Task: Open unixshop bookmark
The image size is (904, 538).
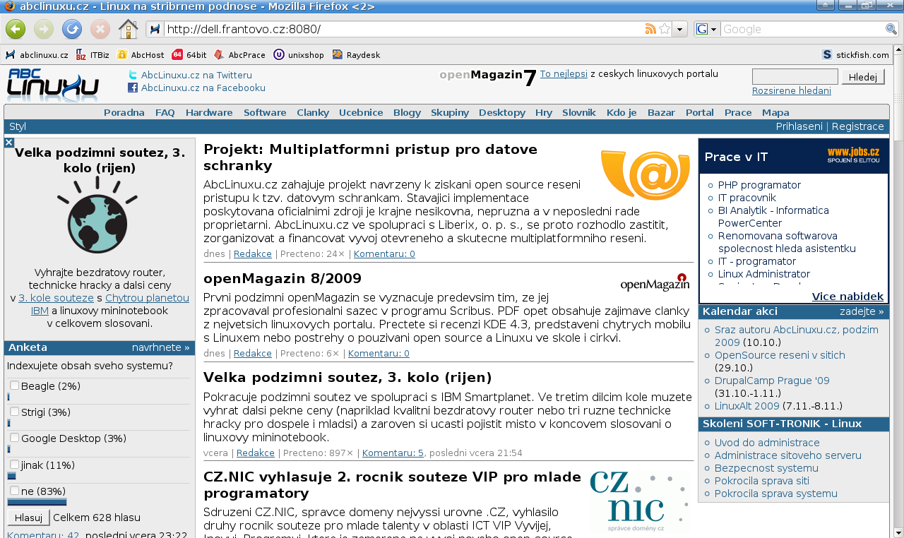Action: (299, 54)
